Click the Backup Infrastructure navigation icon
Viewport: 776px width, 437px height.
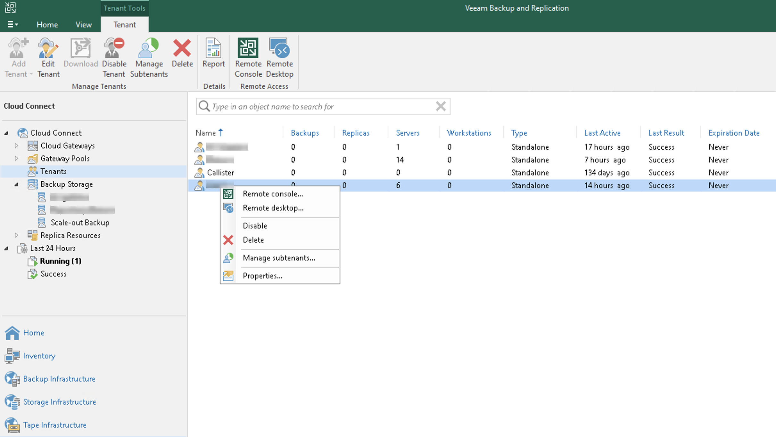[x=12, y=379]
